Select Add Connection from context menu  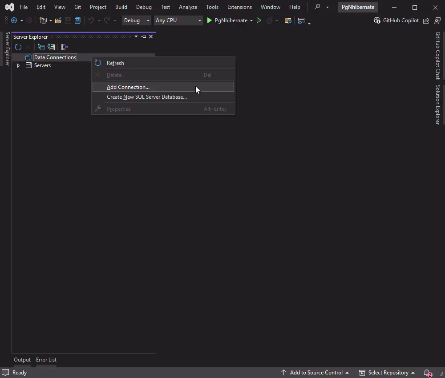pyautogui.click(x=128, y=87)
